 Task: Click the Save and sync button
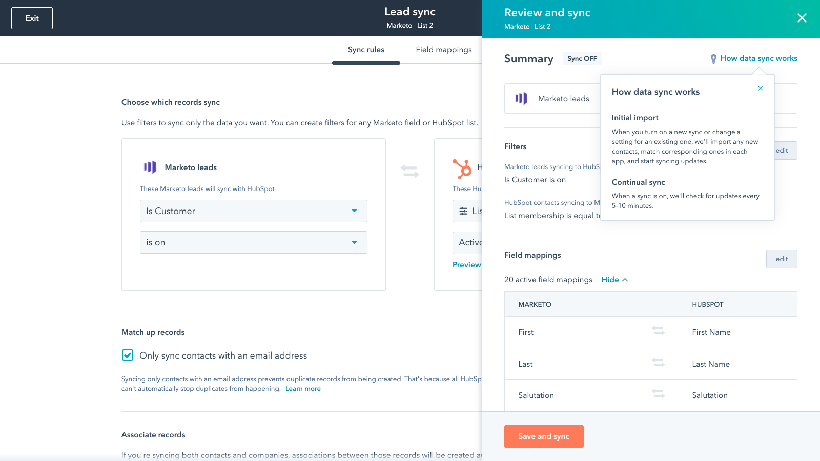click(544, 436)
